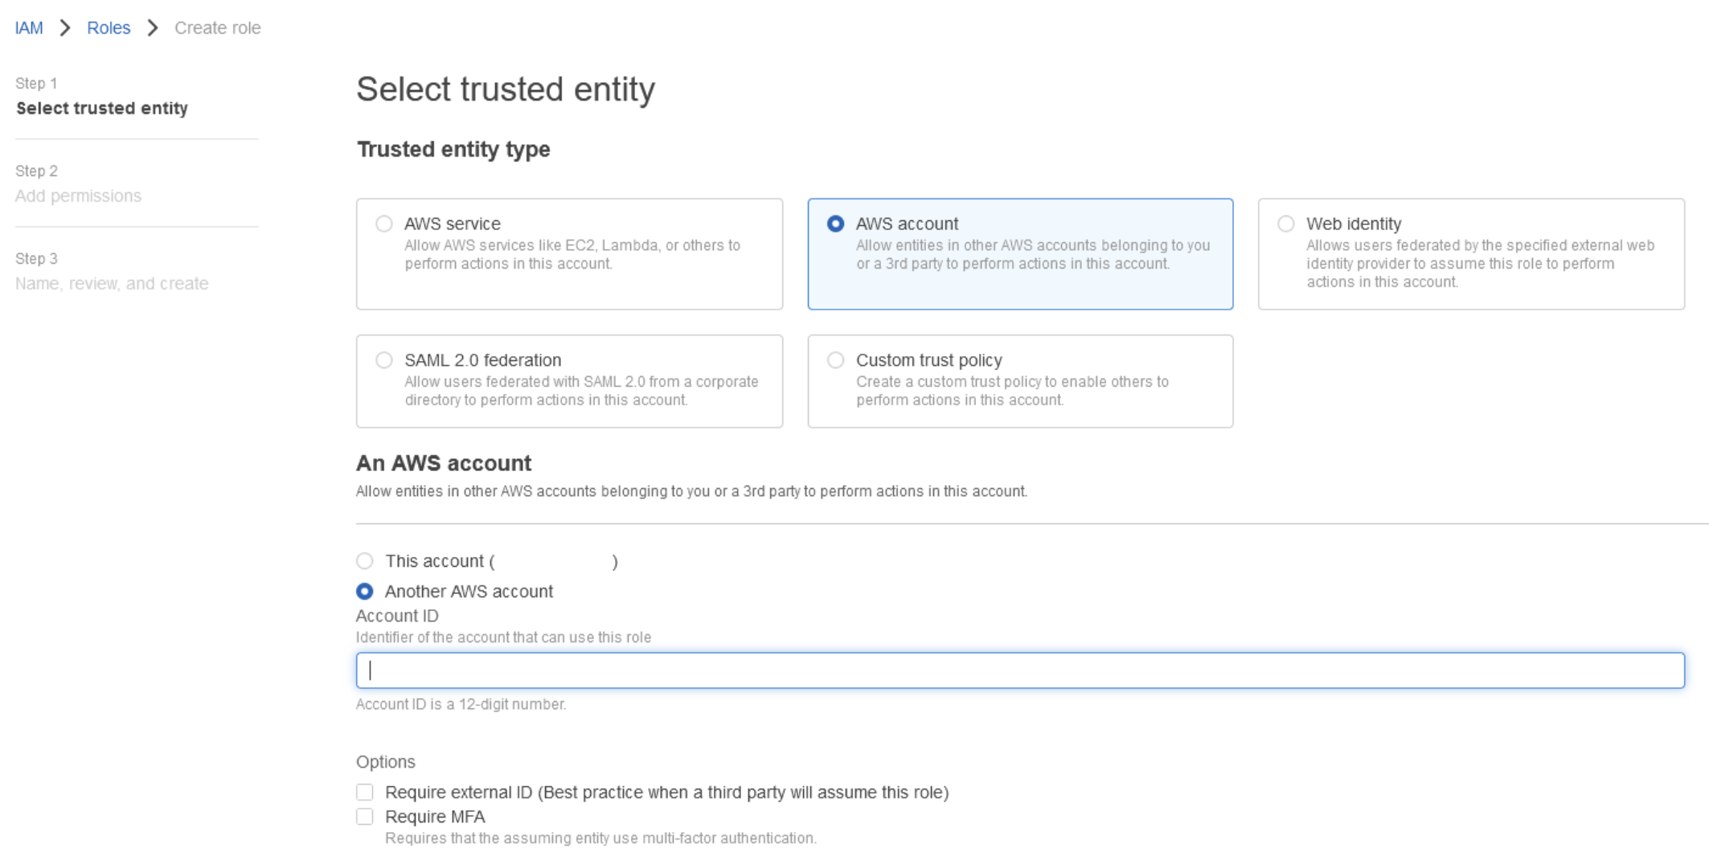Open the Roles breadcrumb link
Screen dimensions: 1709x865
click(109, 28)
